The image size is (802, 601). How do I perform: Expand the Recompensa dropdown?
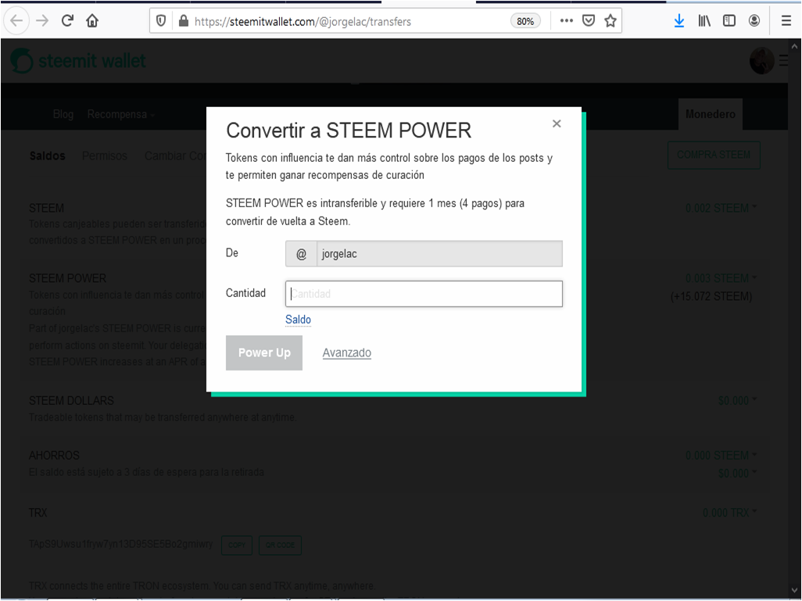click(120, 114)
